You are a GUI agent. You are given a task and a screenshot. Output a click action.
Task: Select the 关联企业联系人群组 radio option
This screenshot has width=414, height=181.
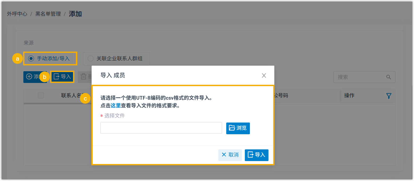91,58
